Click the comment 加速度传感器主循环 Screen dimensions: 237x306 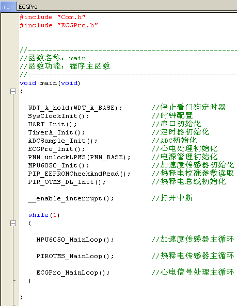point(193,239)
